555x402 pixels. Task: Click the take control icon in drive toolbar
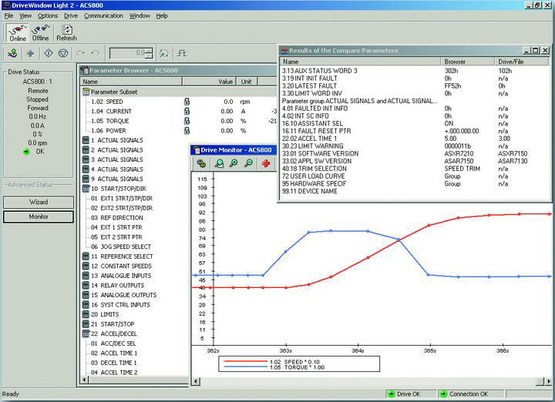13,53
